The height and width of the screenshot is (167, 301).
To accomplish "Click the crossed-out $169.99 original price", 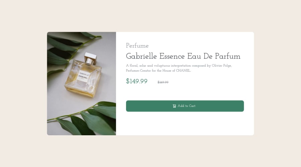I will tap(163, 82).
